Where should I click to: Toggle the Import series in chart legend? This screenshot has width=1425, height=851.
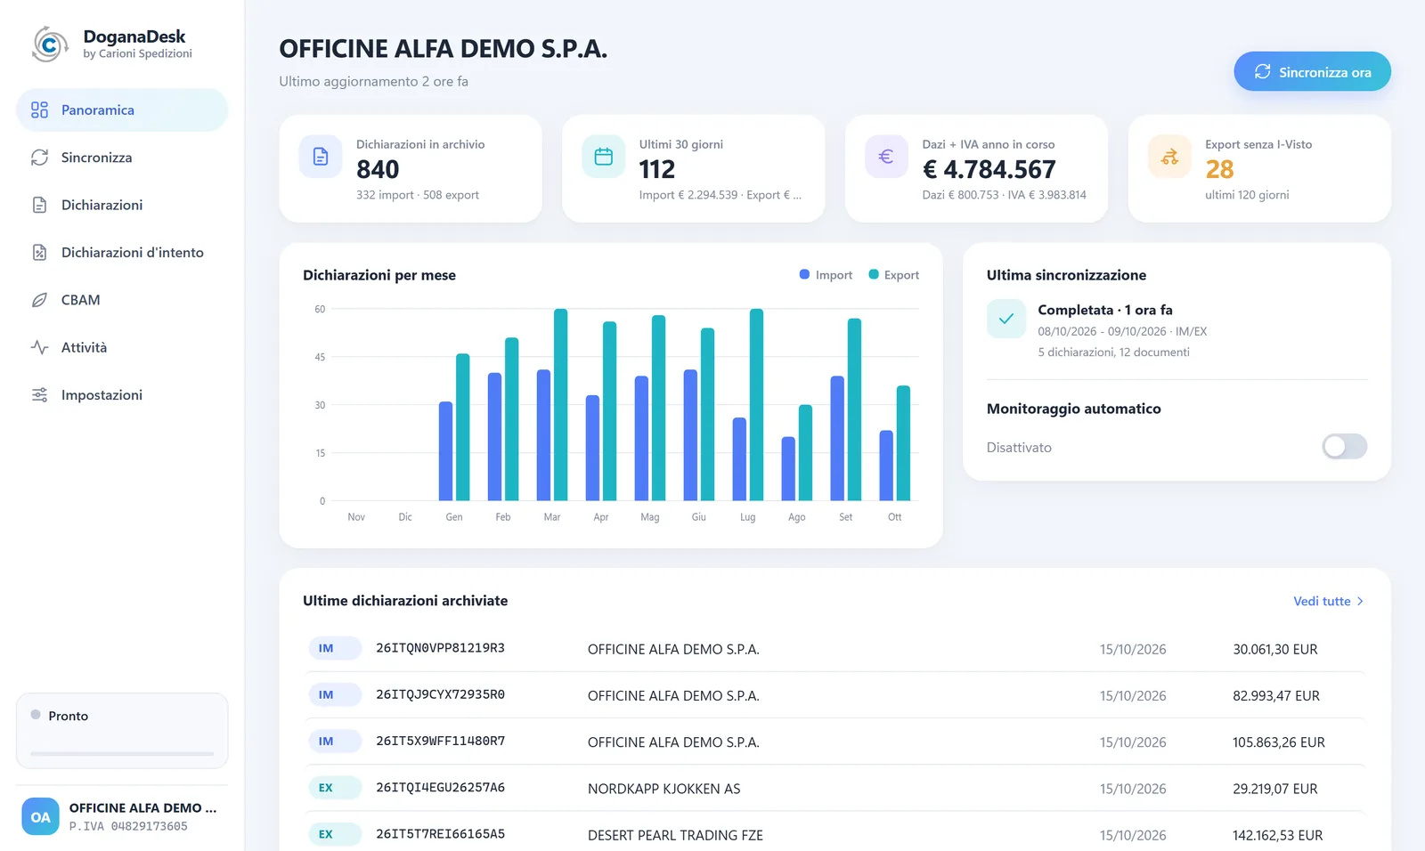click(826, 275)
